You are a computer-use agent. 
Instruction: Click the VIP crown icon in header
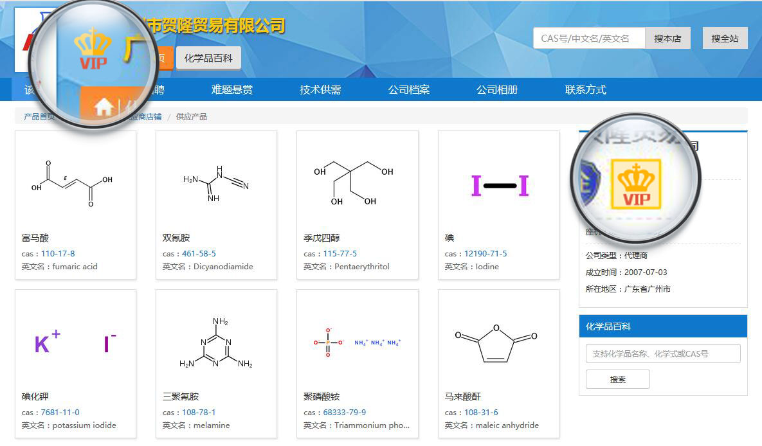(x=93, y=48)
